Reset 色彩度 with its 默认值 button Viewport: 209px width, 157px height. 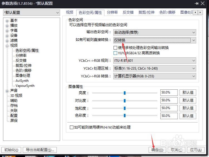point(188,116)
